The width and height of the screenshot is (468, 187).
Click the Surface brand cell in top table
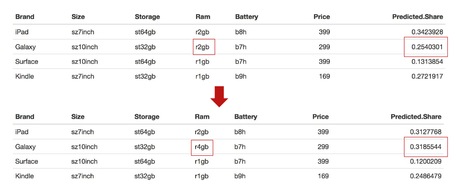pos(26,62)
